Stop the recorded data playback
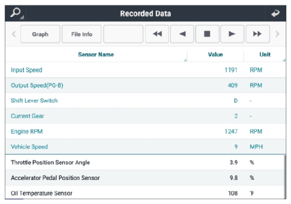Image resolution: width=291 pixels, height=204 pixels. click(207, 34)
